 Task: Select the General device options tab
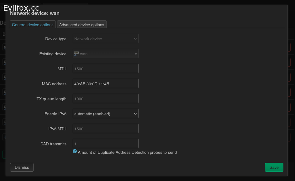(33, 25)
